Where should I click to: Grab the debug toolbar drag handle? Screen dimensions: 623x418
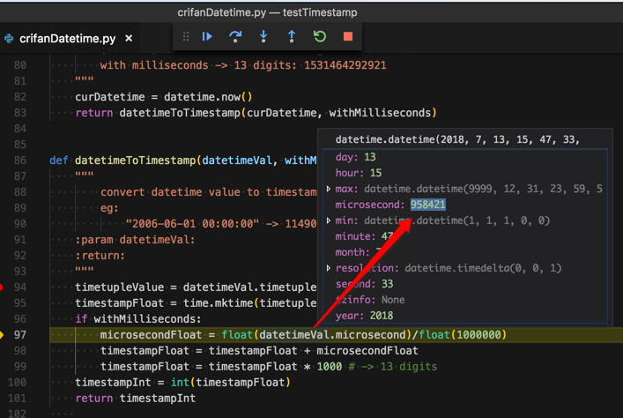click(186, 36)
